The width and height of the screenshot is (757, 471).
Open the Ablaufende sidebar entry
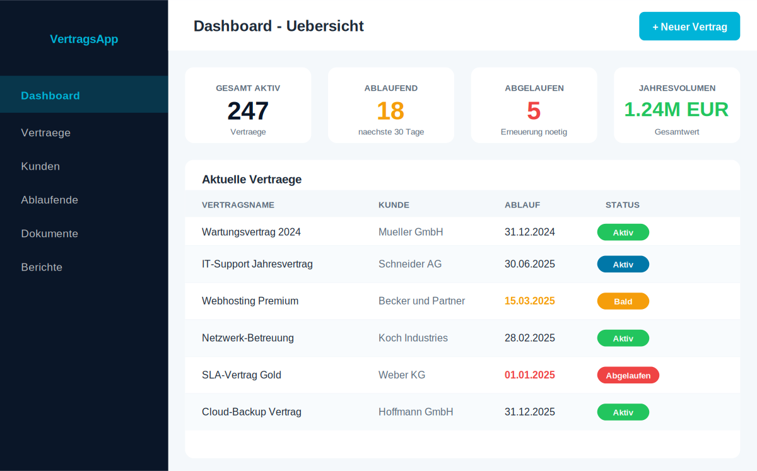point(50,200)
